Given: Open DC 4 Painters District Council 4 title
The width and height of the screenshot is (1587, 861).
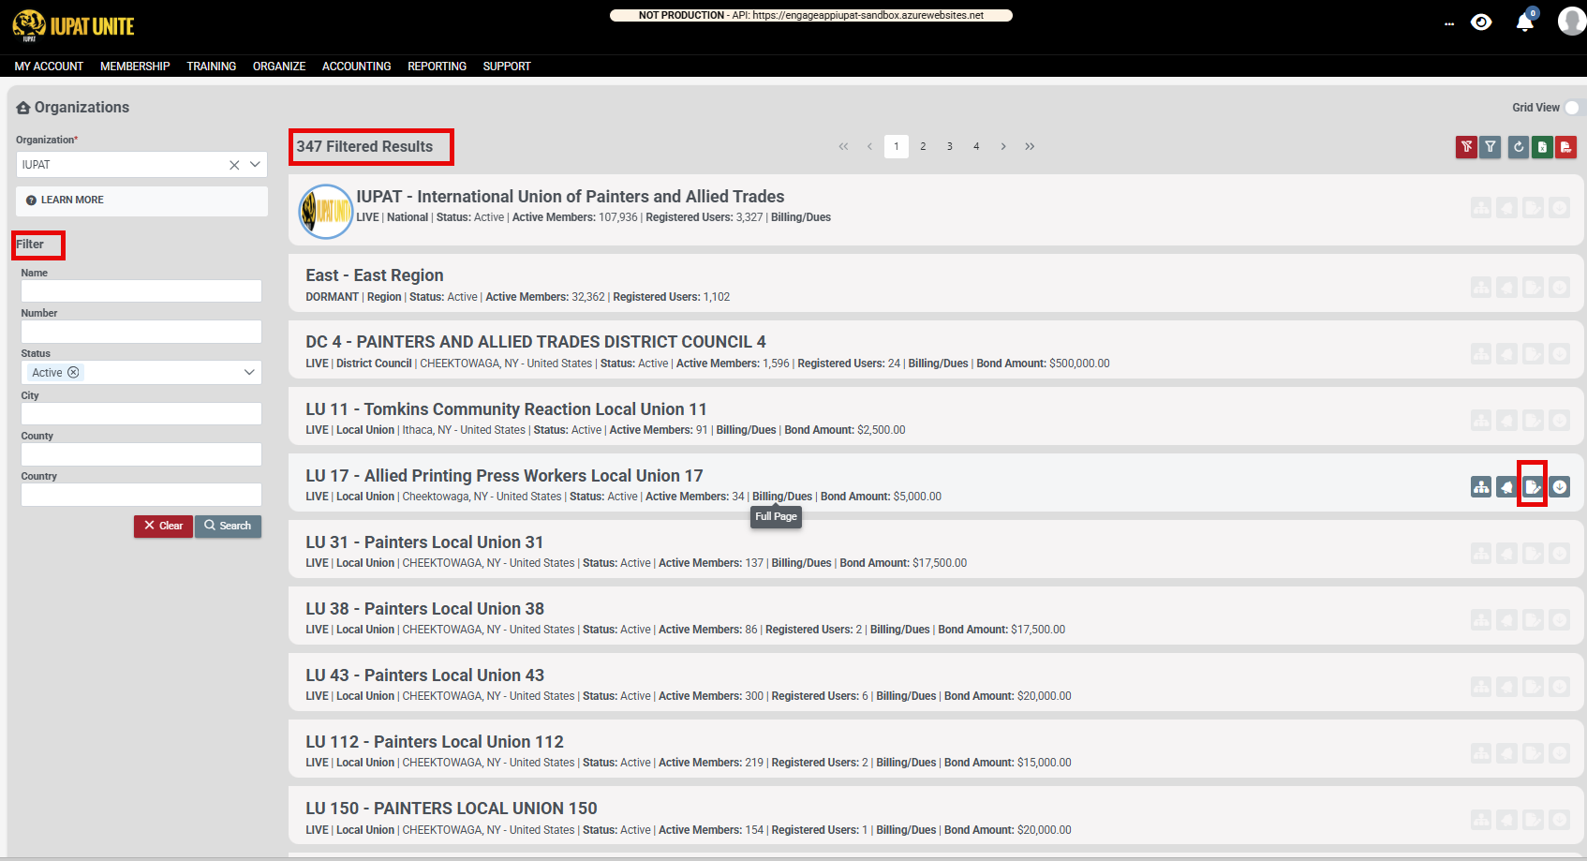Looking at the screenshot, I should pyautogui.click(x=536, y=342).
